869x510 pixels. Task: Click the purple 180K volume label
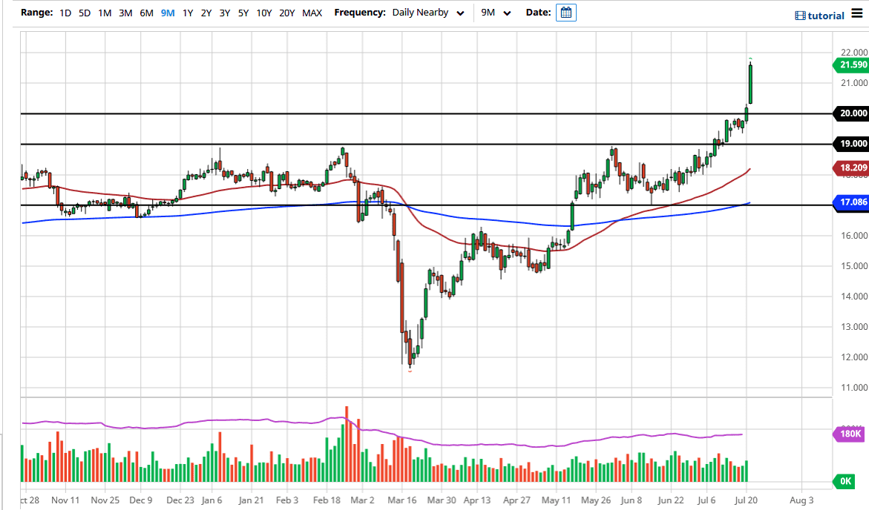point(850,434)
